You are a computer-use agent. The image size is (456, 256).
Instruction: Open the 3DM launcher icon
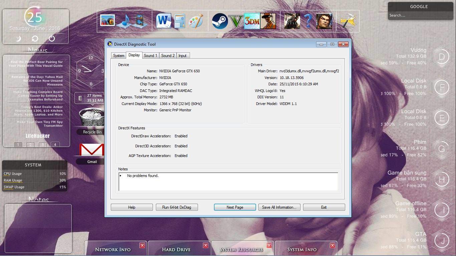pyautogui.click(x=252, y=21)
